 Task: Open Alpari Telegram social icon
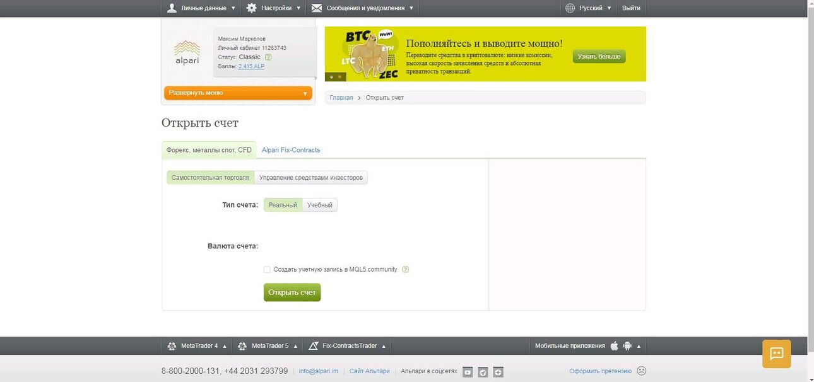coord(483,372)
